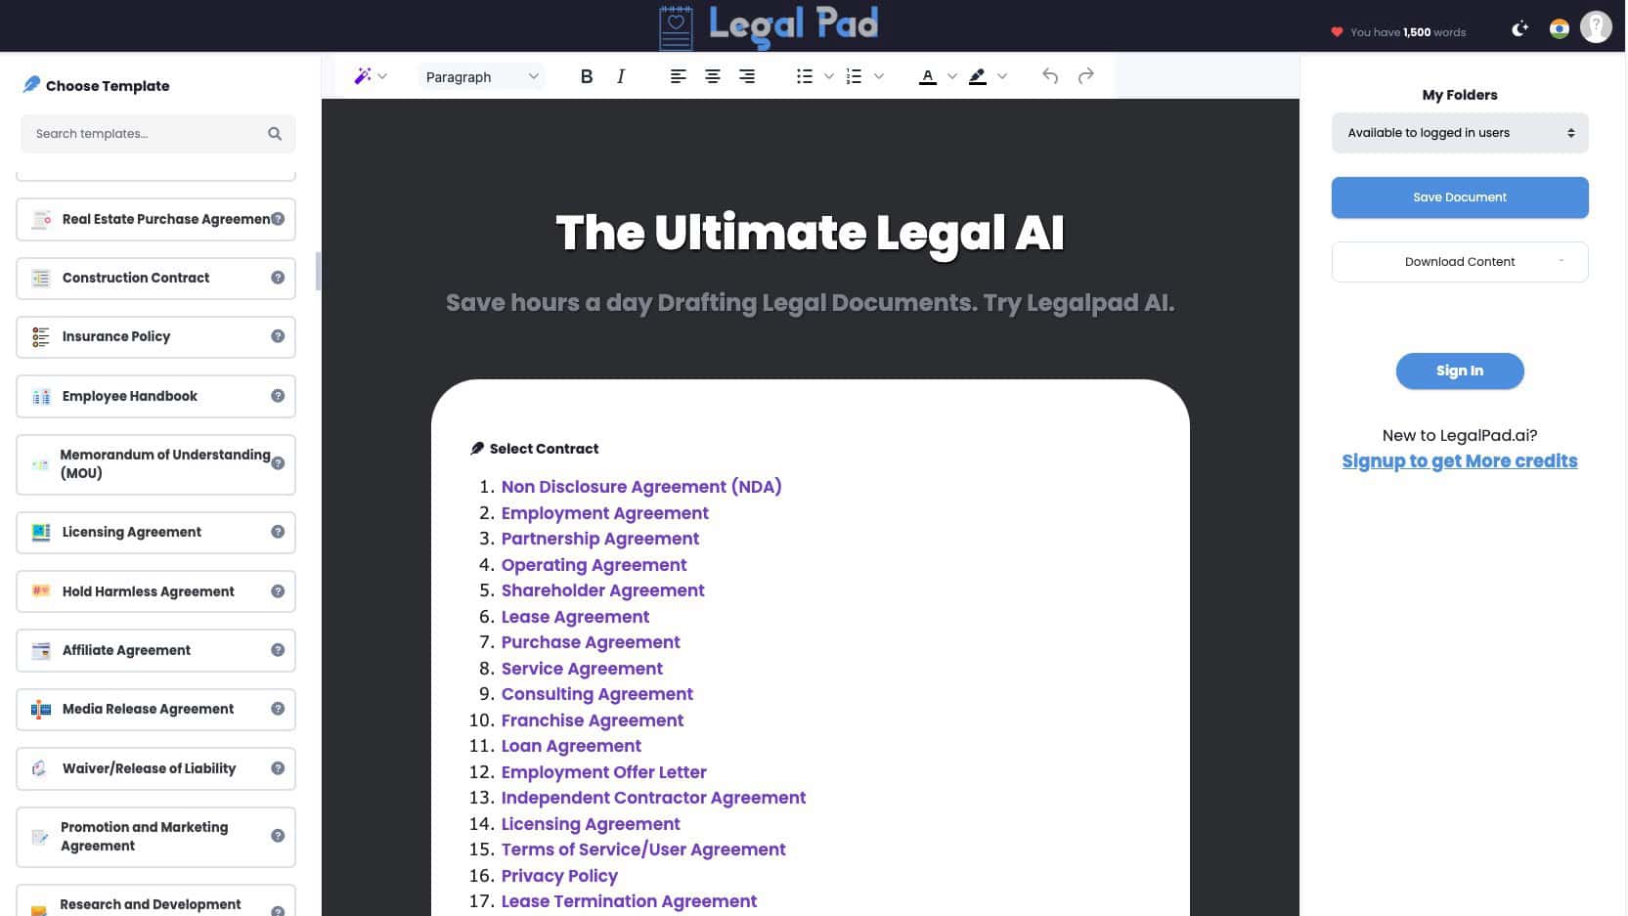Open the Download Content dropdown

coord(1459,261)
